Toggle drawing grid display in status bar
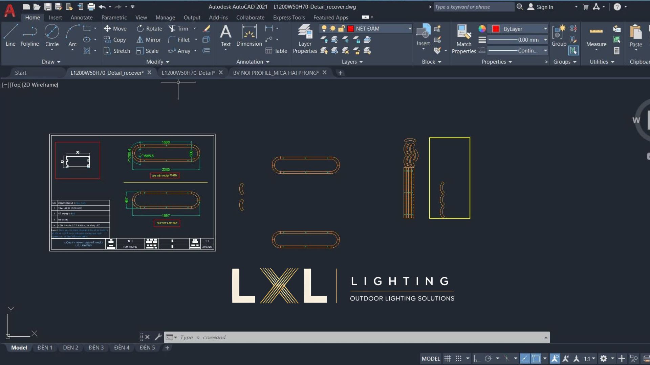The height and width of the screenshot is (365, 650). 448,359
